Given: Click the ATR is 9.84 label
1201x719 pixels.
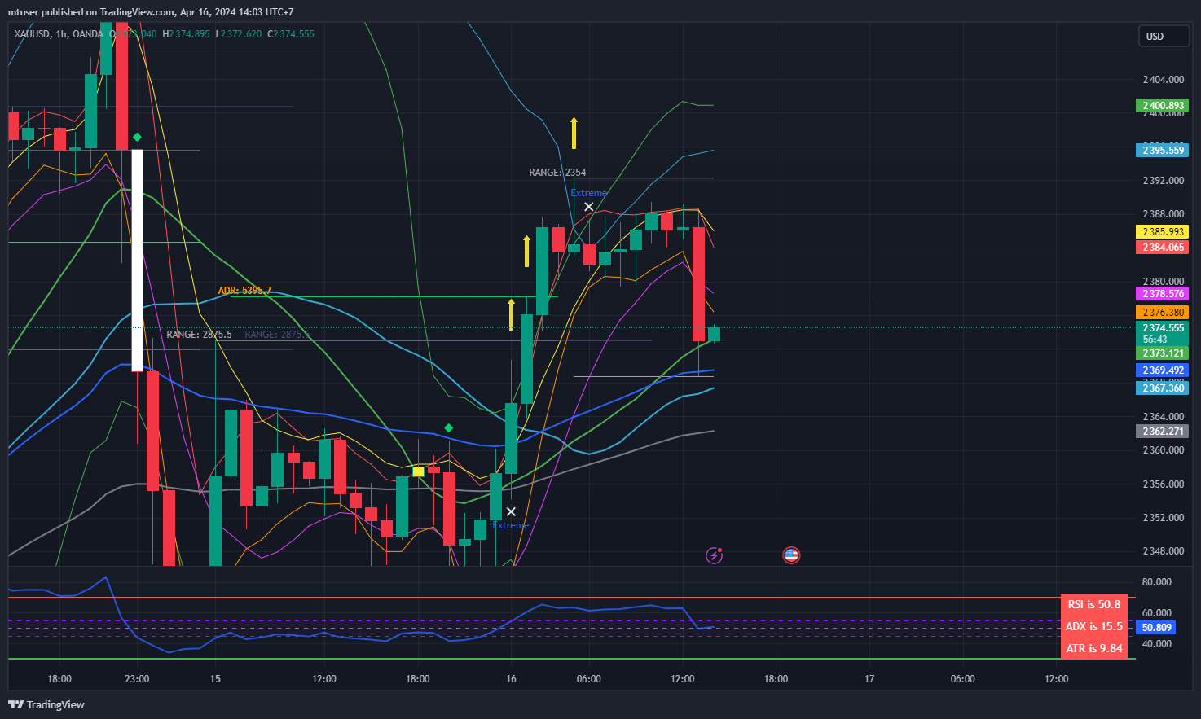Looking at the screenshot, I should (x=1094, y=648).
